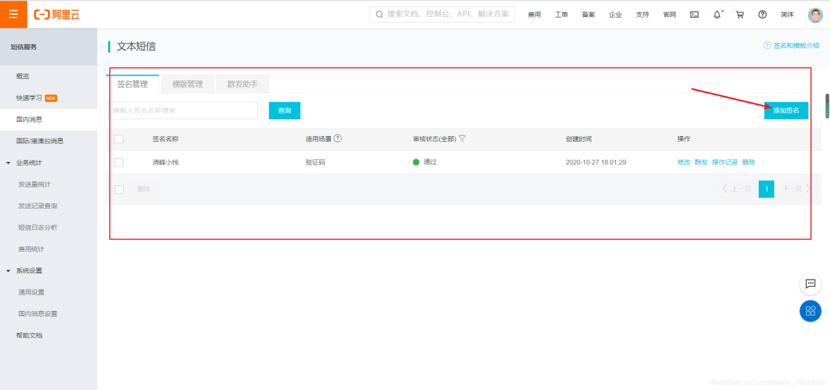Open notifications bell icon

click(717, 14)
